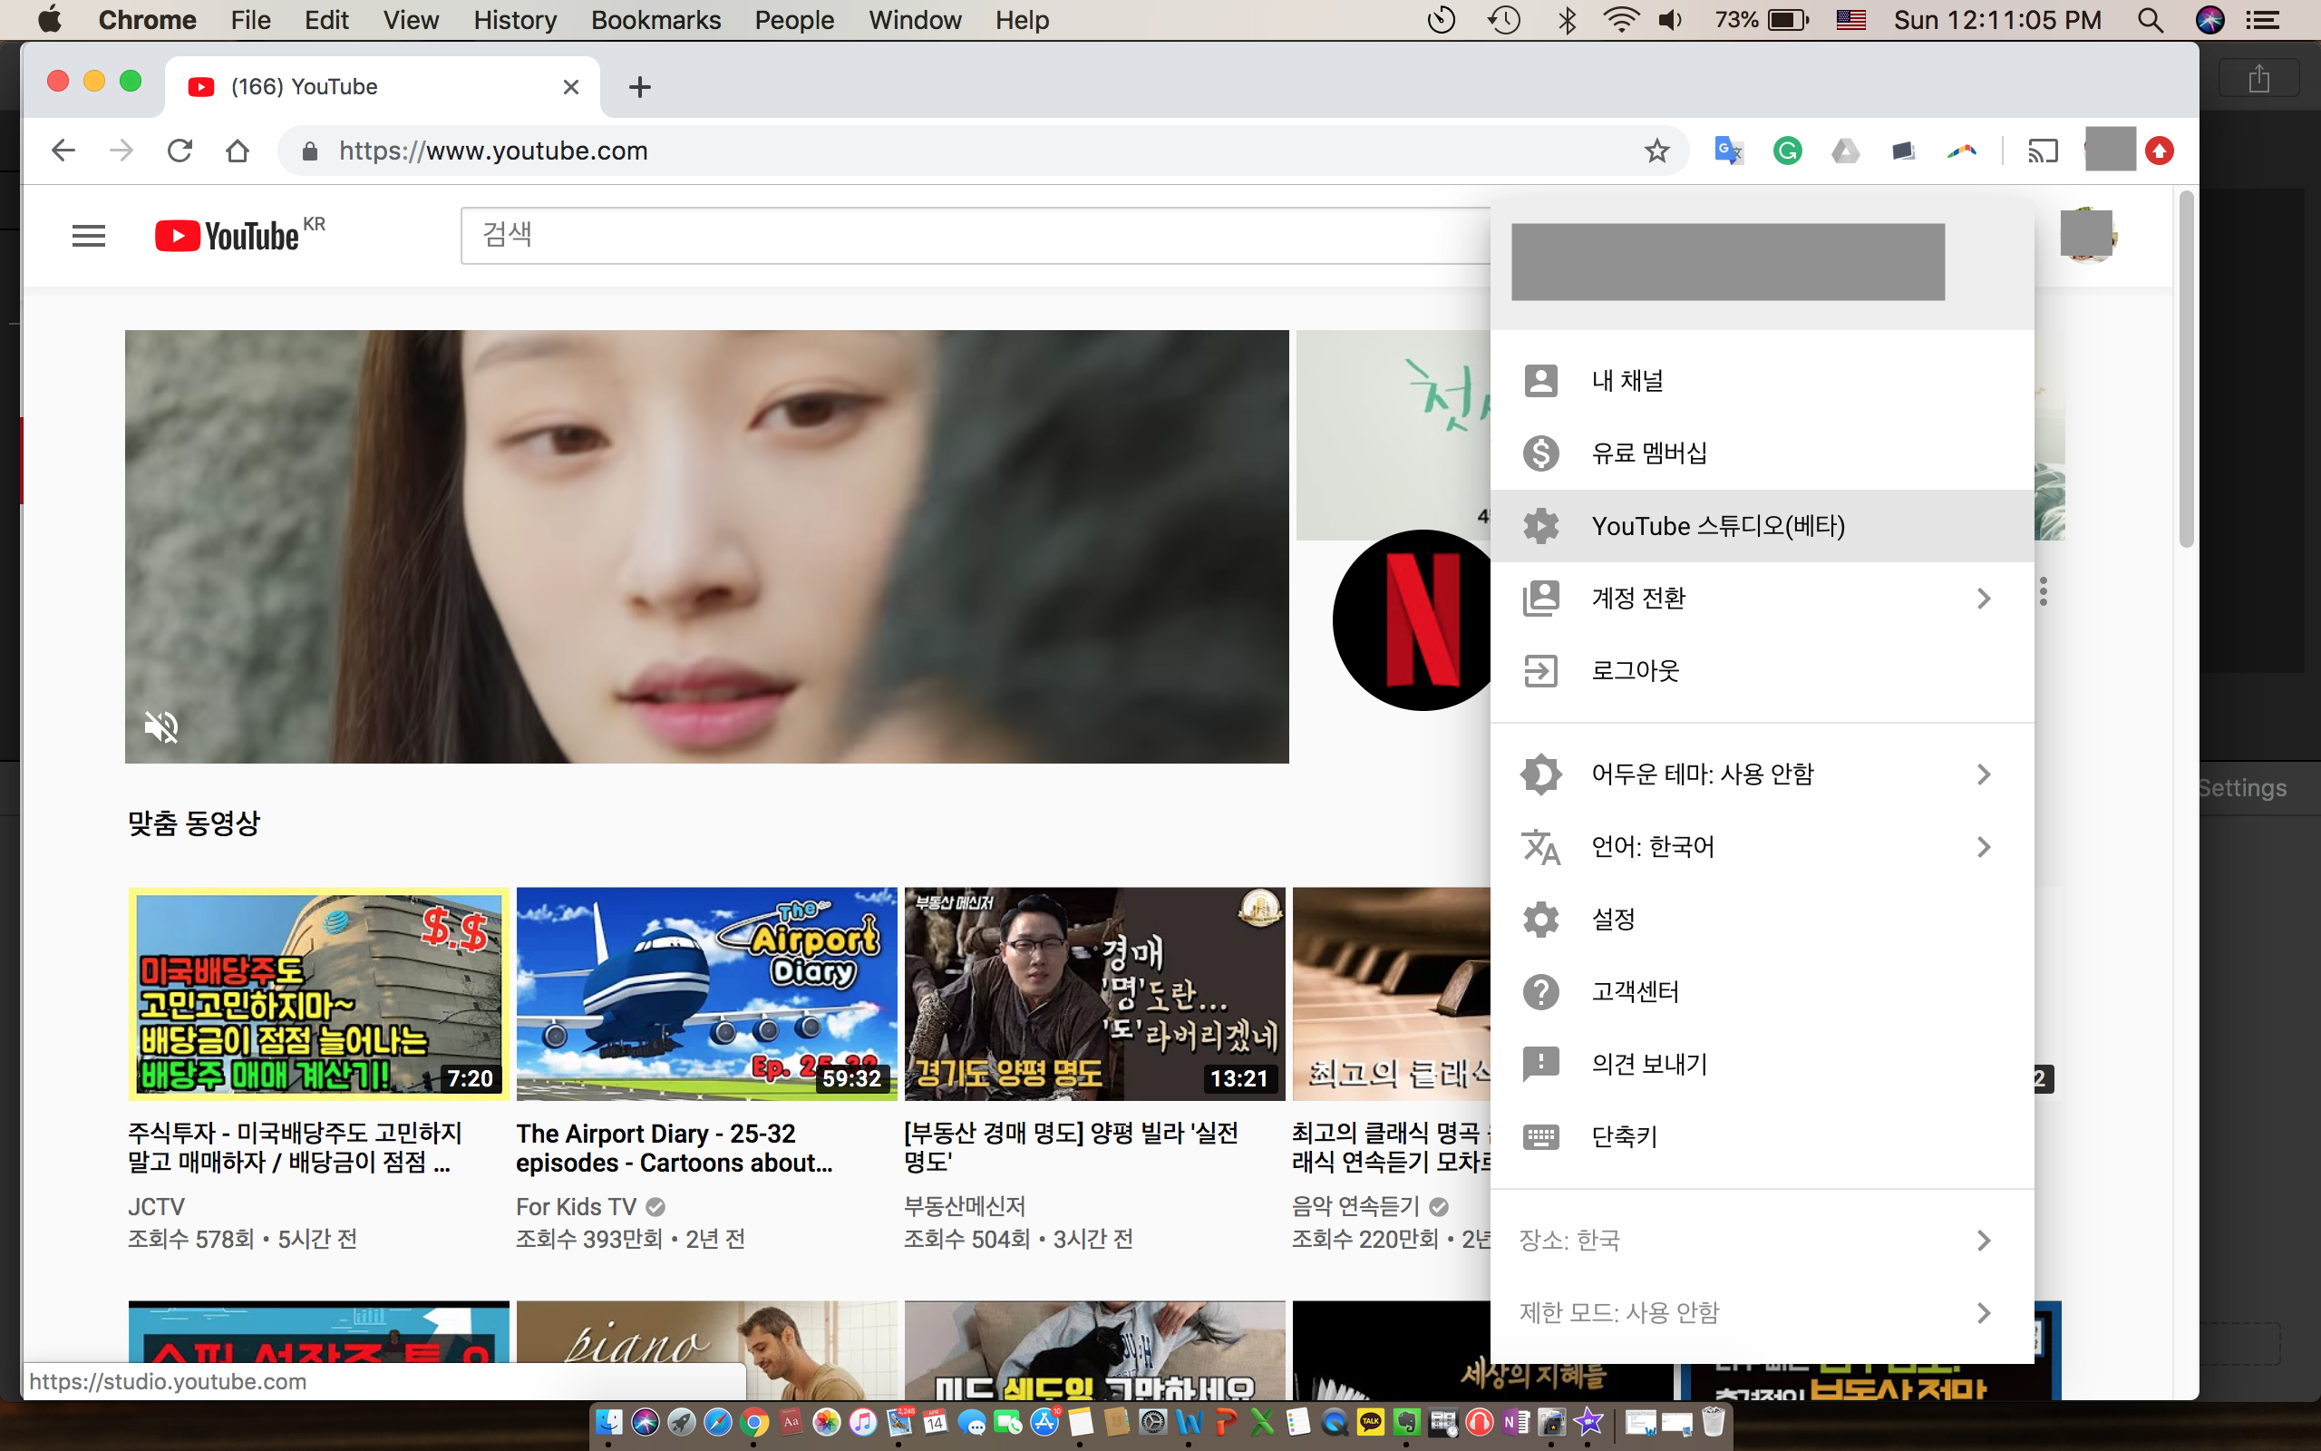The width and height of the screenshot is (2321, 1451).
Task: Click the red update arrow icon
Action: point(2159,151)
